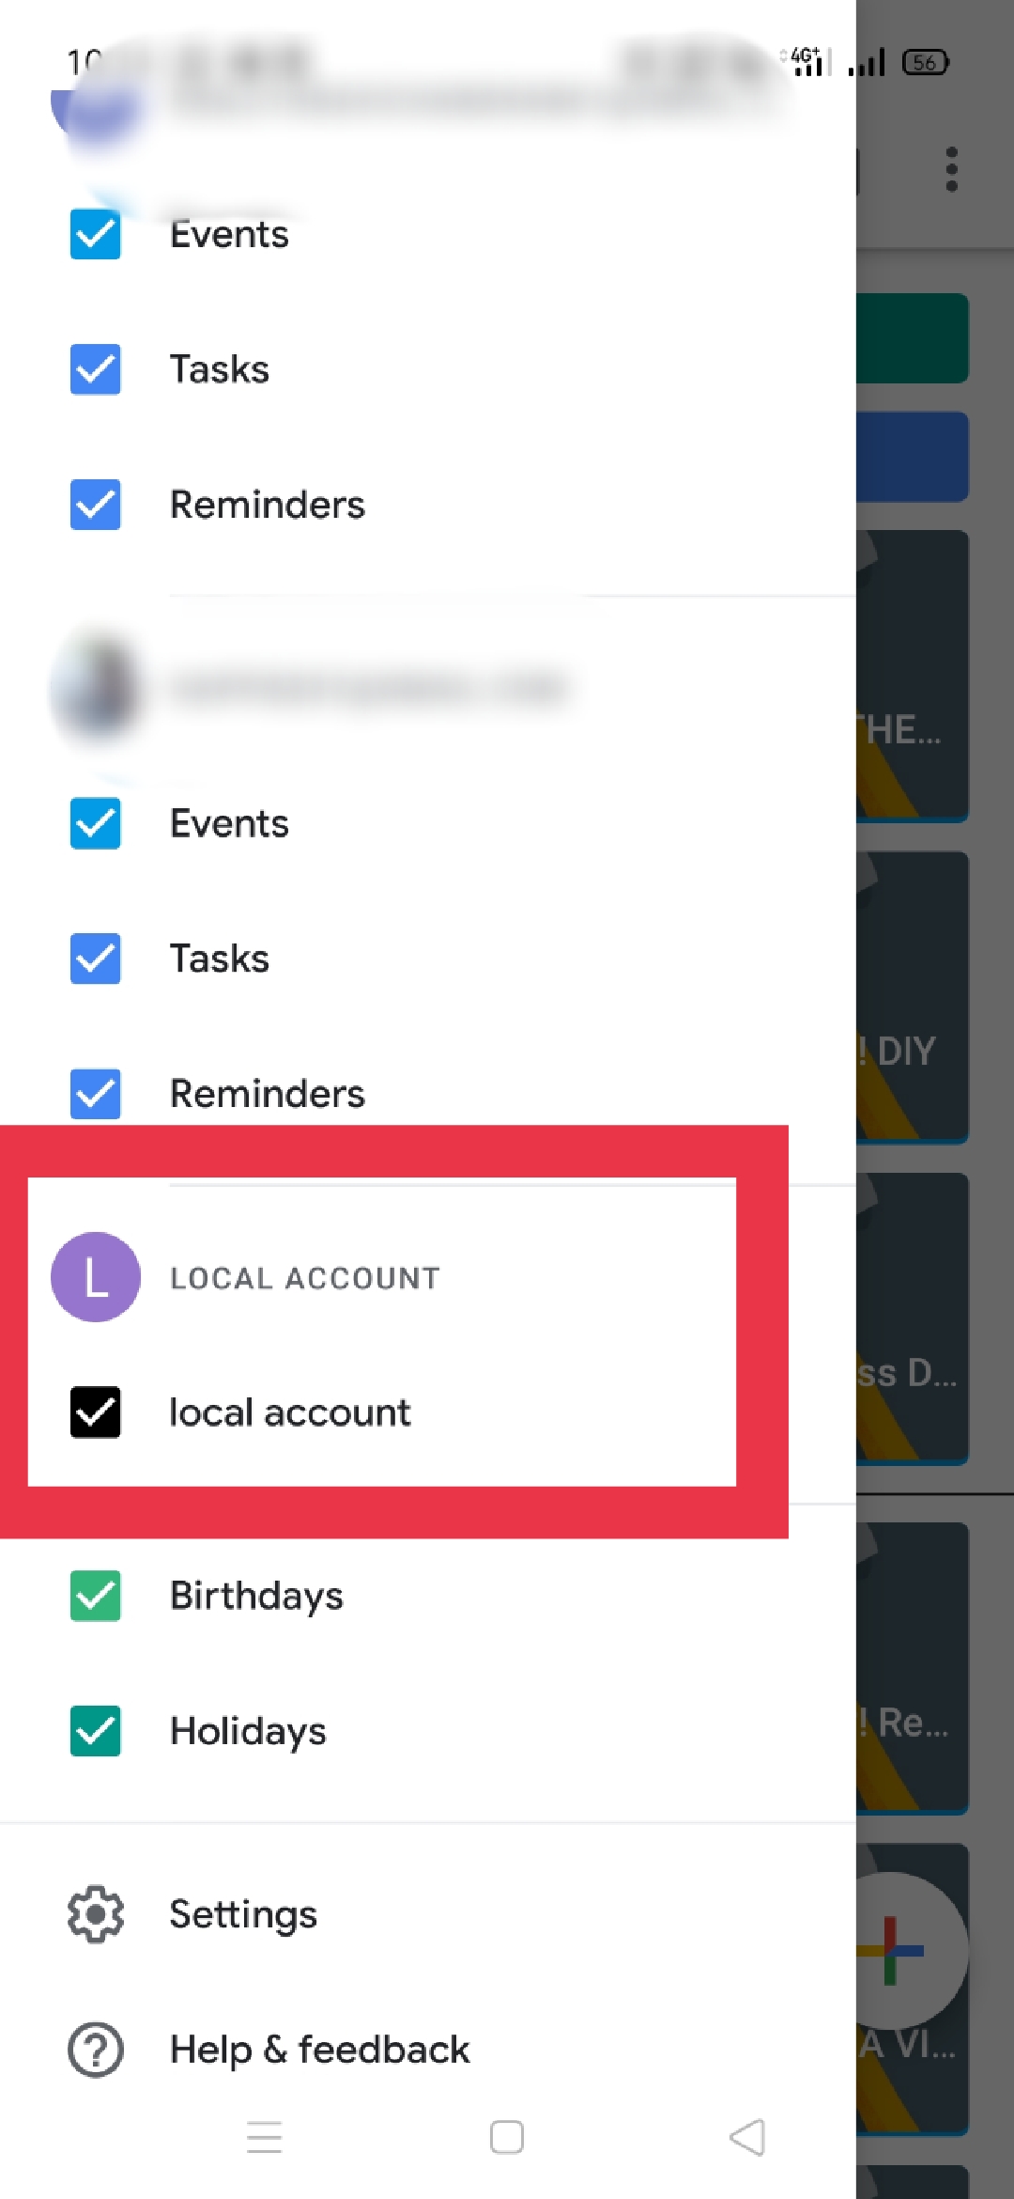Screen dimensions: 1014x2199
Task: Tap the square home navigation button
Action: click(x=507, y=2137)
